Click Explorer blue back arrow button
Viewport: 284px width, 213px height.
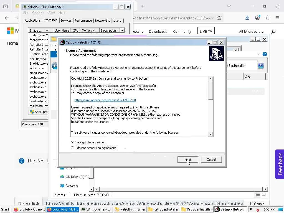[x=55, y=66]
